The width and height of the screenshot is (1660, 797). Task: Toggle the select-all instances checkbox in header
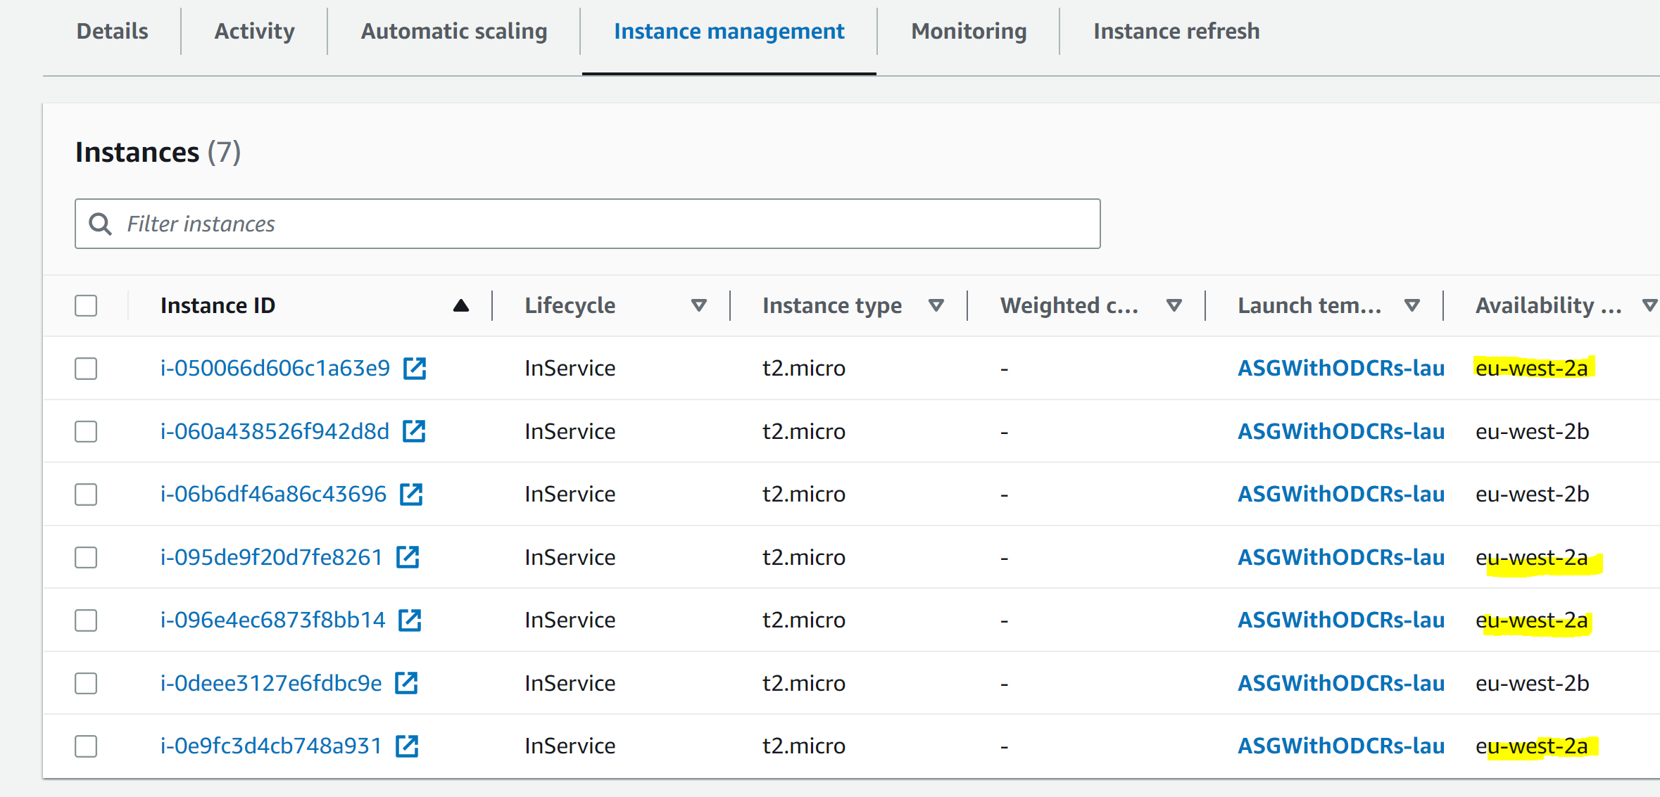point(86,305)
